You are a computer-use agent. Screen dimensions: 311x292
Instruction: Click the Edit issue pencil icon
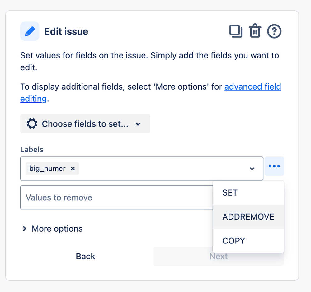[x=30, y=31]
